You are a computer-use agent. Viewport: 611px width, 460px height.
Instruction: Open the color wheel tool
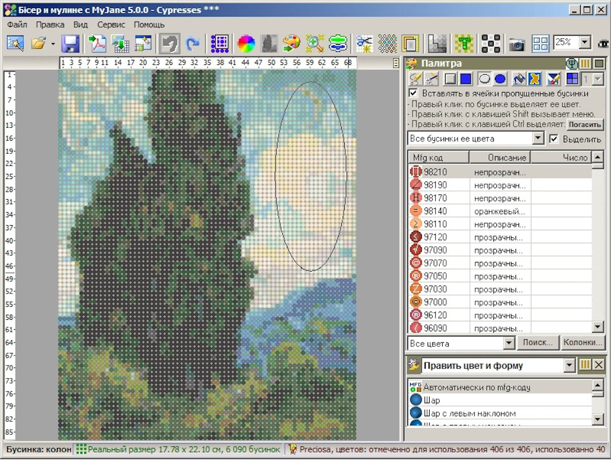coord(246,43)
